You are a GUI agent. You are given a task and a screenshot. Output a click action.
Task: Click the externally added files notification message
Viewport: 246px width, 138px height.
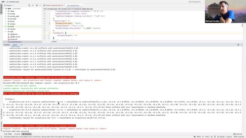pos(38,137)
